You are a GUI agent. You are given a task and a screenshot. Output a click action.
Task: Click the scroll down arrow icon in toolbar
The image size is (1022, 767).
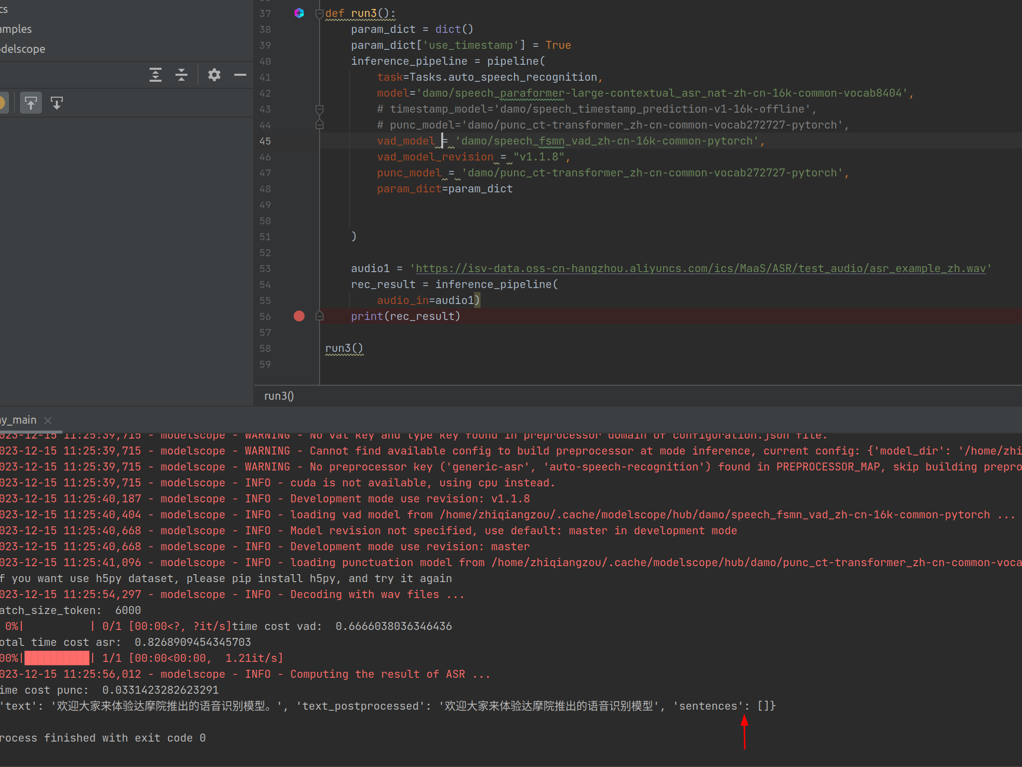(x=57, y=103)
